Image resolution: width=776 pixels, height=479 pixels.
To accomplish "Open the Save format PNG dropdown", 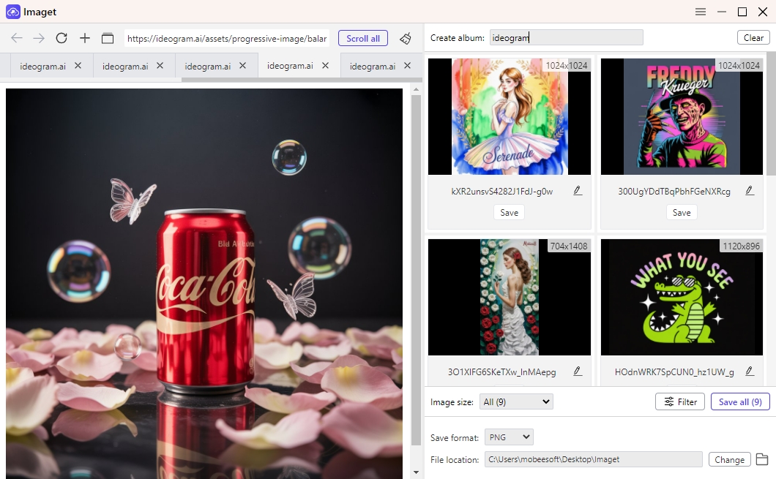I will [509, 437].
